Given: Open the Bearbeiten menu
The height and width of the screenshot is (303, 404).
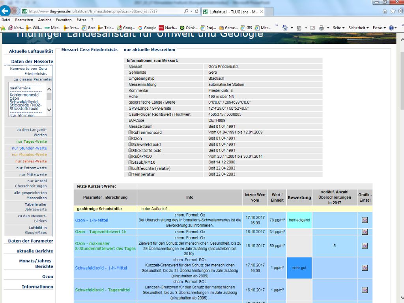Looking at the screenshot, I should 24,20.
